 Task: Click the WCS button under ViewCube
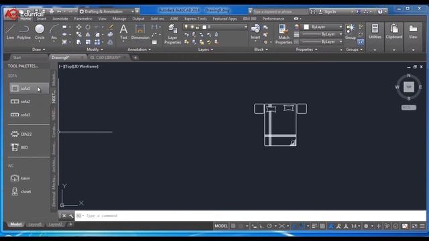point(409,108)
